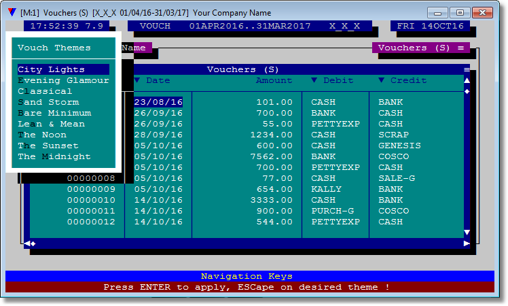Sort by the Date column arrow
The width and height of the screenshot is (508, 306).
[x=137, y=80]
